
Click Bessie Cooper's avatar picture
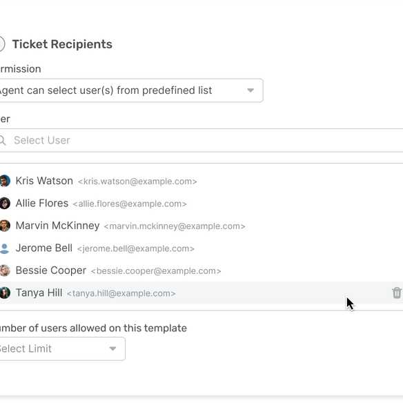pyautogui.click(x=5, y=270)
